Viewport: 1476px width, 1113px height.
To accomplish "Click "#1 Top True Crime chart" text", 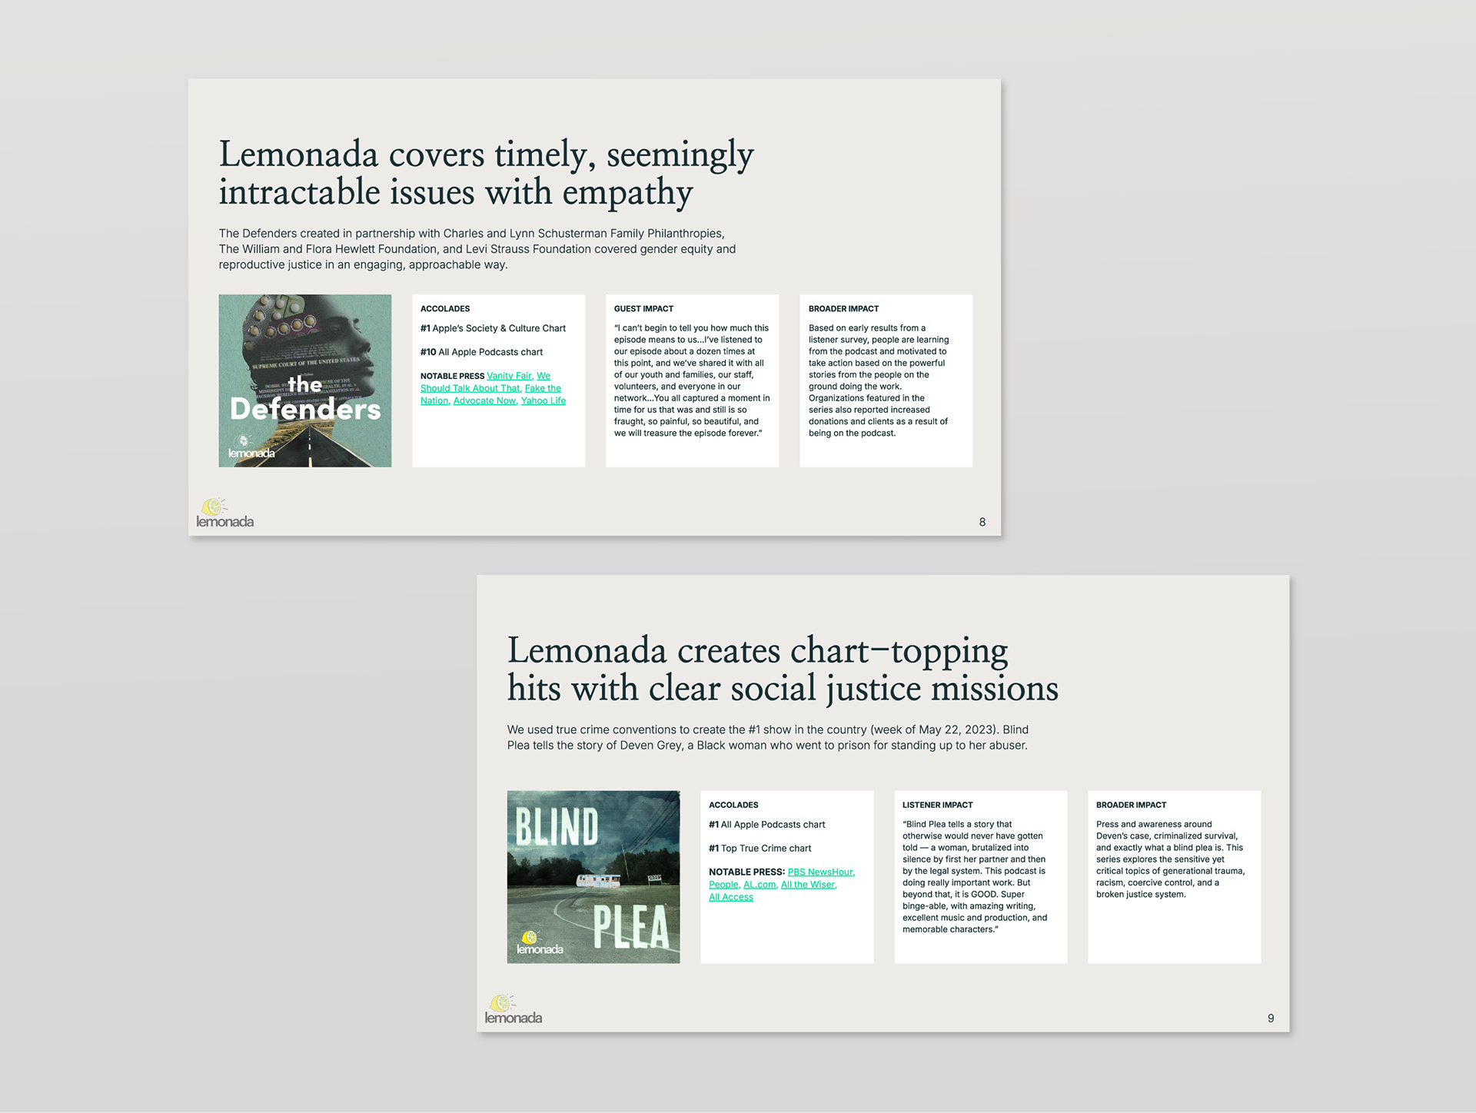I will point(760,849).
